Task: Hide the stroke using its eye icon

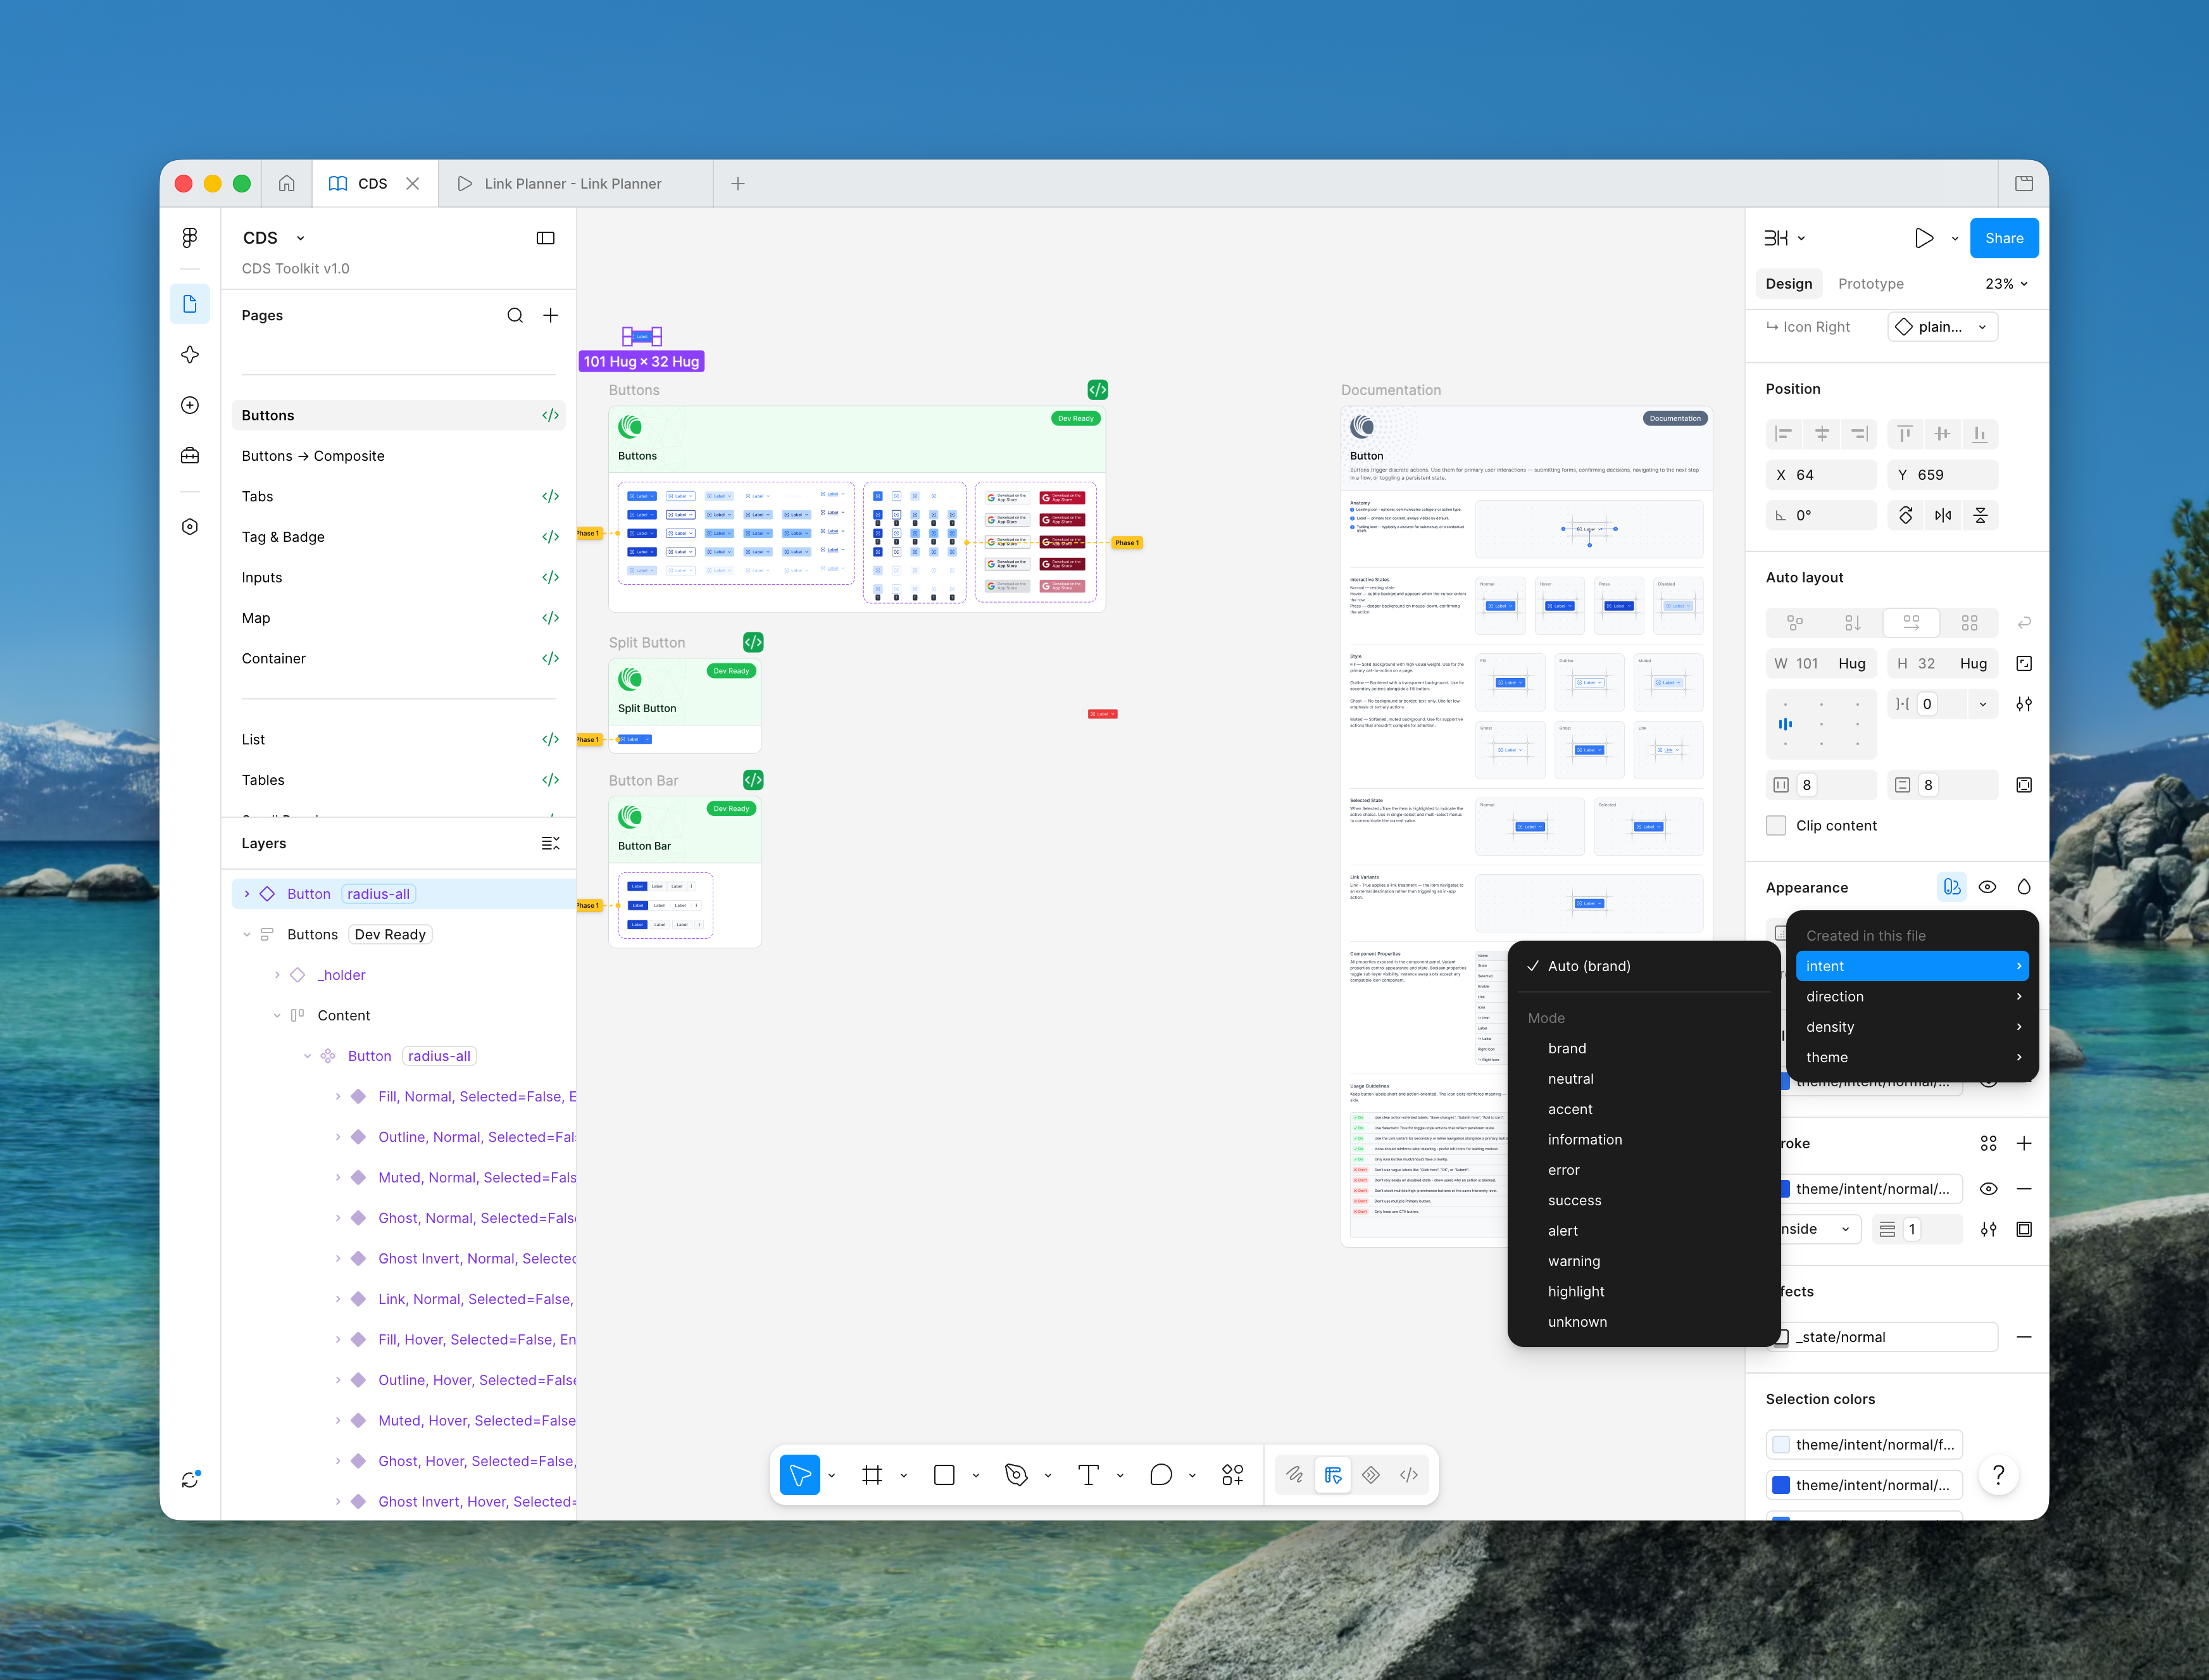Action: click(x=1988, y=1189)
